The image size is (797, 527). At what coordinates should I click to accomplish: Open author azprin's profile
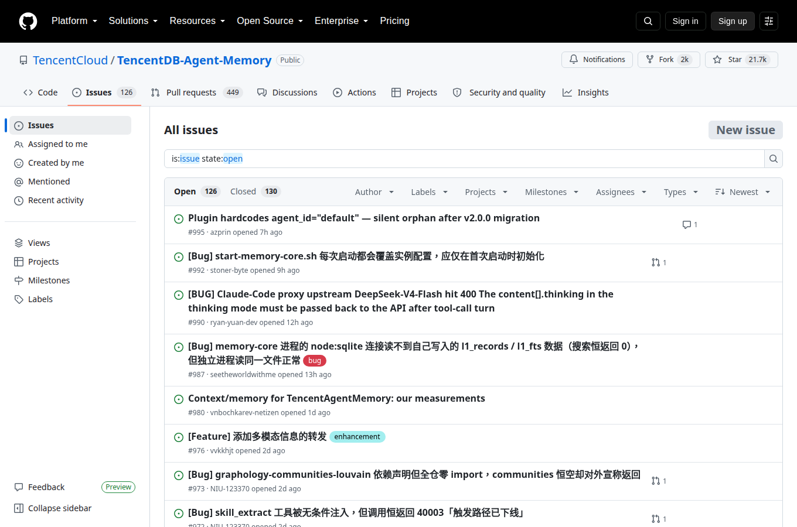[220, 232]
